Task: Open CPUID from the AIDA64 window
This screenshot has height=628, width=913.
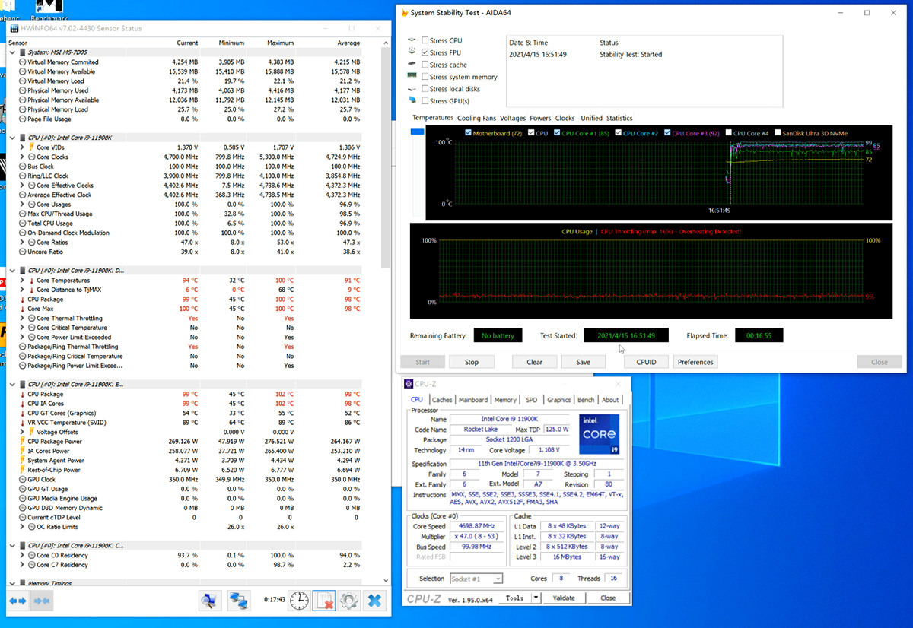Action: pyautogui.click(x=646, y=362)
